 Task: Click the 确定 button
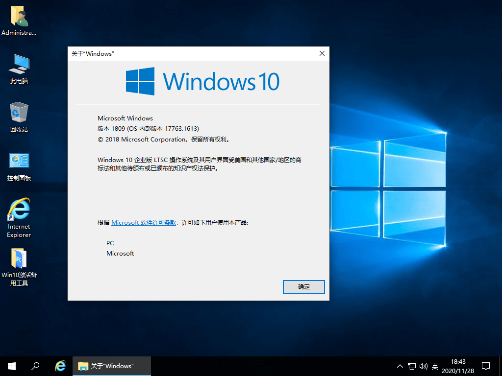303,287
